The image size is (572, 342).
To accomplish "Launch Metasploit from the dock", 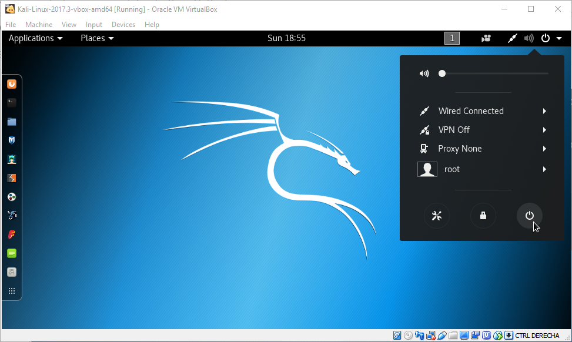I will pos(12,140).
